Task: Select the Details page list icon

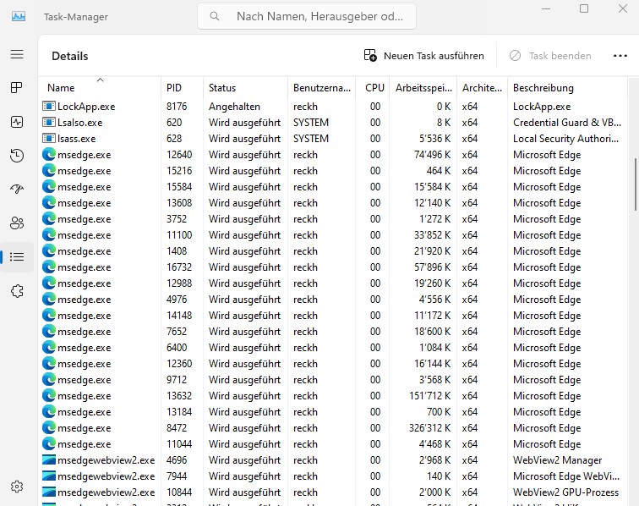Action: click(17, 256)
